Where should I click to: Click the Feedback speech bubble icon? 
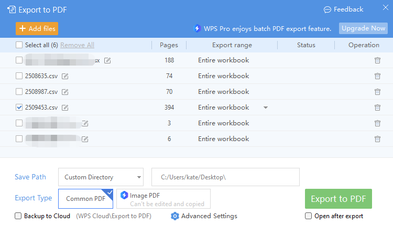click(x=327, y=10)
